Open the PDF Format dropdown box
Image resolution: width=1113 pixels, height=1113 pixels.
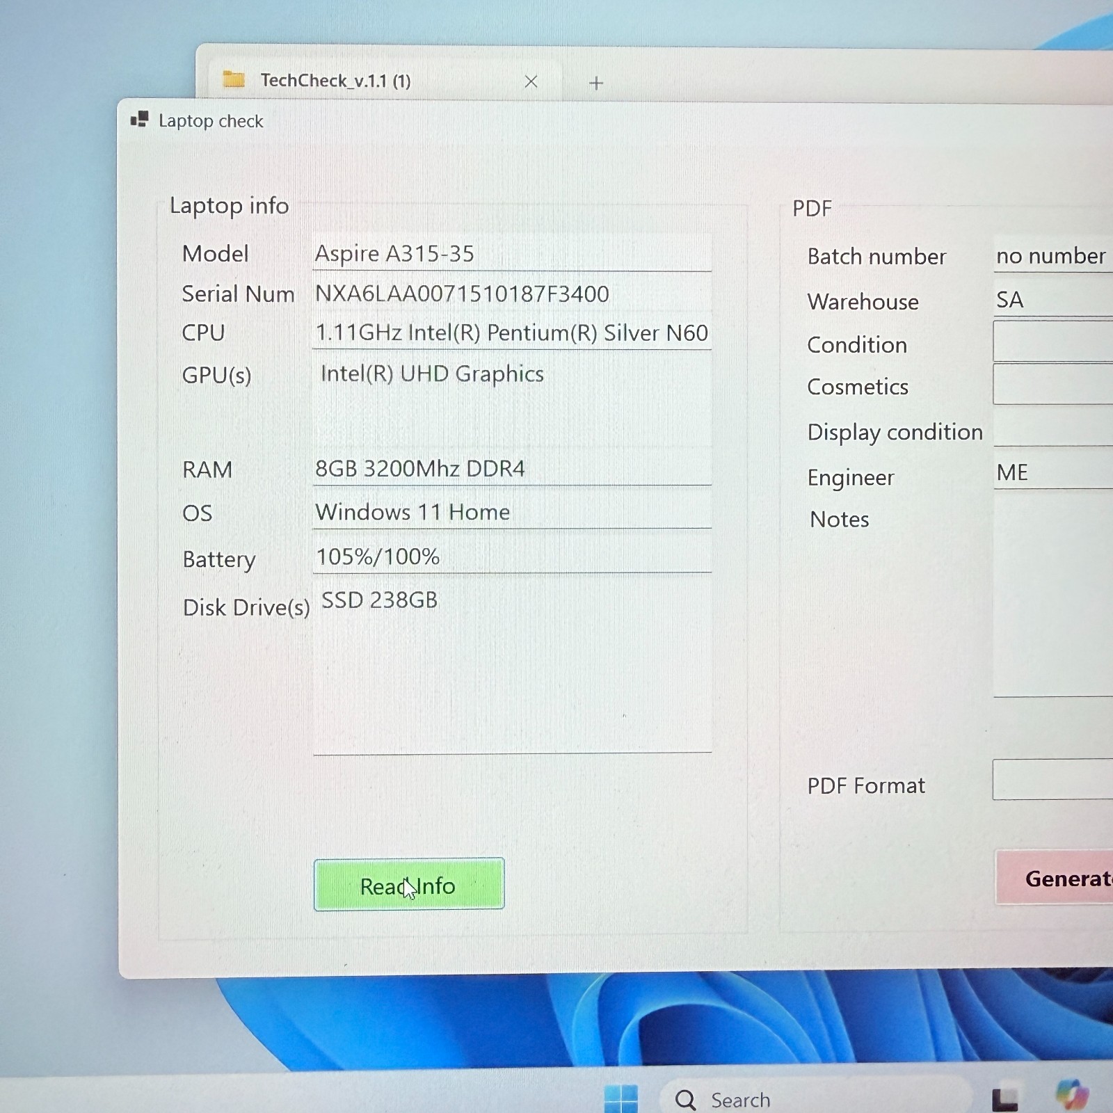click(1053, 780)
